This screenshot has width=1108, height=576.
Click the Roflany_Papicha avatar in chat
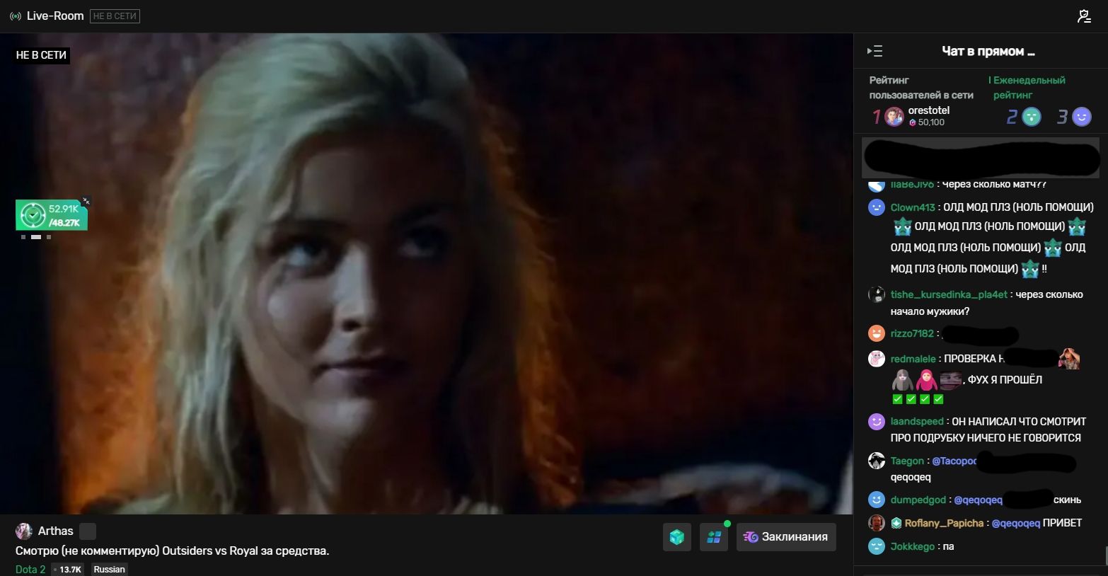(877, 523)
